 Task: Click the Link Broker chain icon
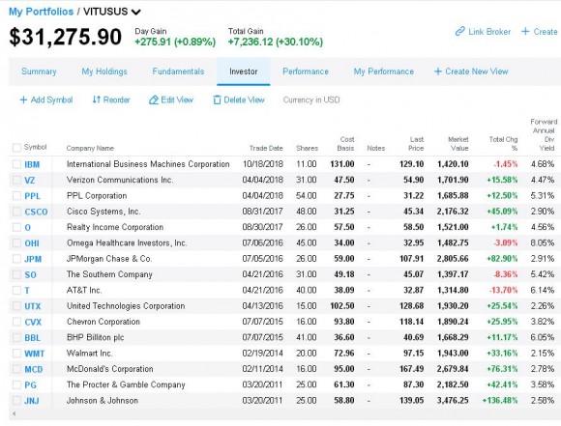click(x=459, y=32)
